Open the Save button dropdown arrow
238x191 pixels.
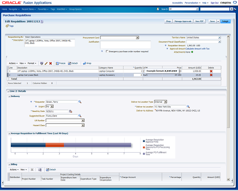(x=218, y=22)
